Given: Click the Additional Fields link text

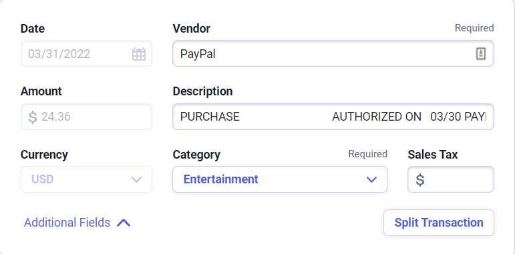Looking at the screenshot, I should [67, 223].
